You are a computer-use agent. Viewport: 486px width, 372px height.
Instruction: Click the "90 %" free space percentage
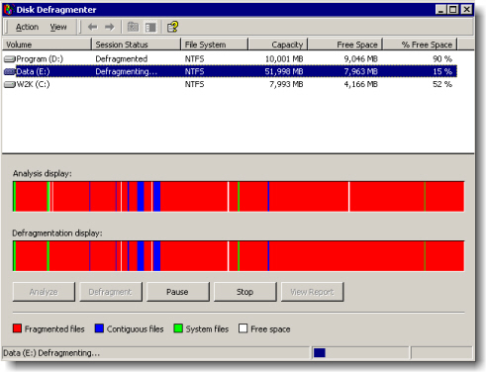coord(442,59)
